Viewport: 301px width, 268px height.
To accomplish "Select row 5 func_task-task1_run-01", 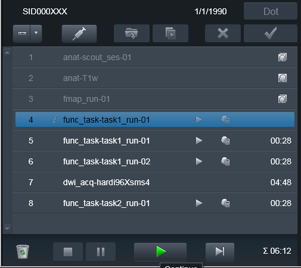I will [x=155, y=141].
